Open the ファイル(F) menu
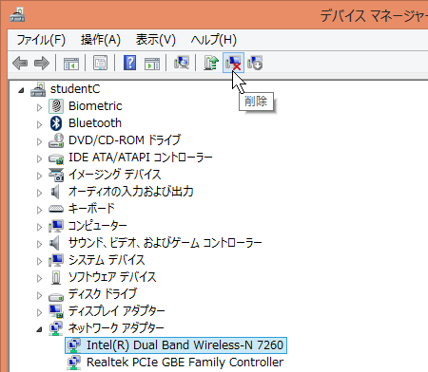 click(x=41, y=40)
